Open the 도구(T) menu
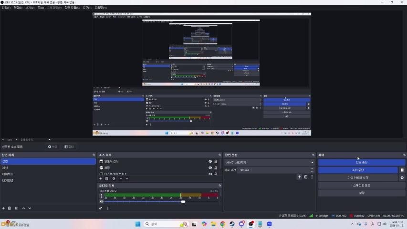This screenshot has width=407, height=229. 87,8
